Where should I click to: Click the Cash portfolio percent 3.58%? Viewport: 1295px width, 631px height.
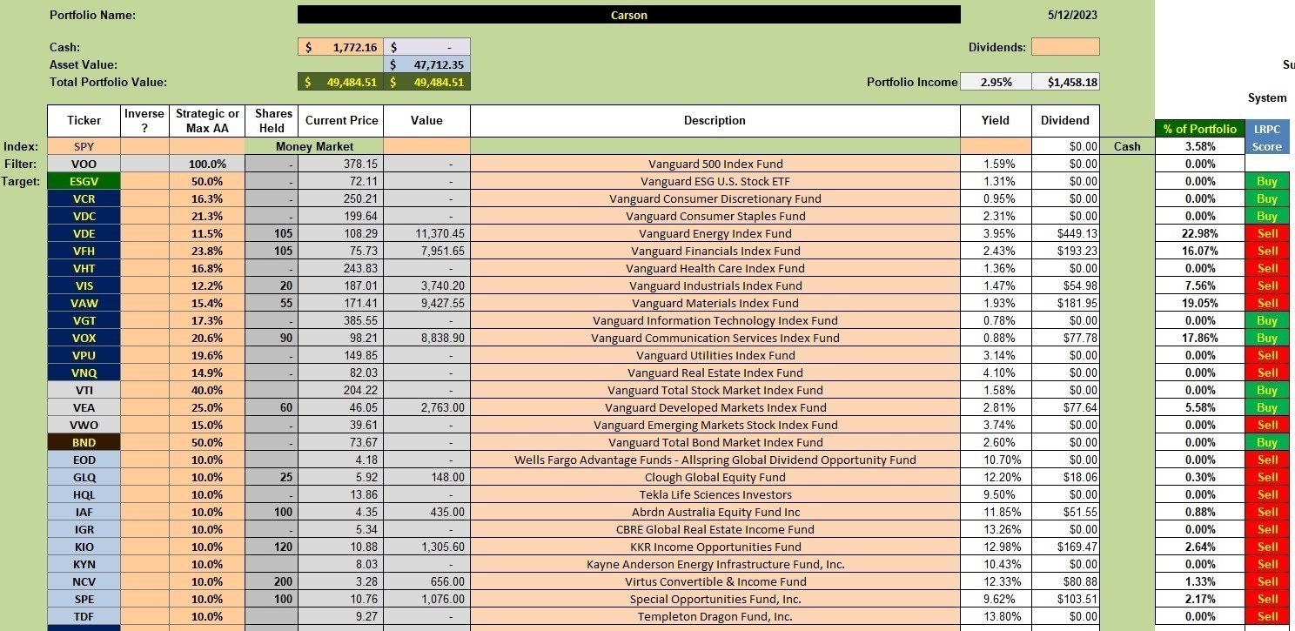1199,146
